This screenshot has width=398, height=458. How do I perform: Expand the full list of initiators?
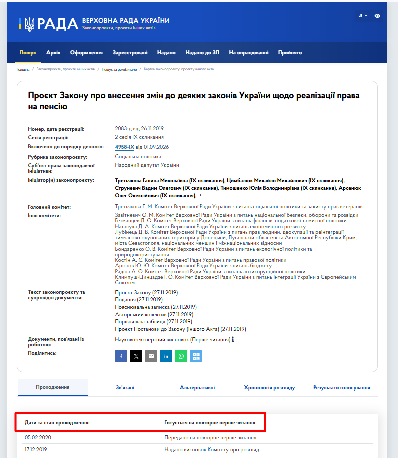point(200,195)
